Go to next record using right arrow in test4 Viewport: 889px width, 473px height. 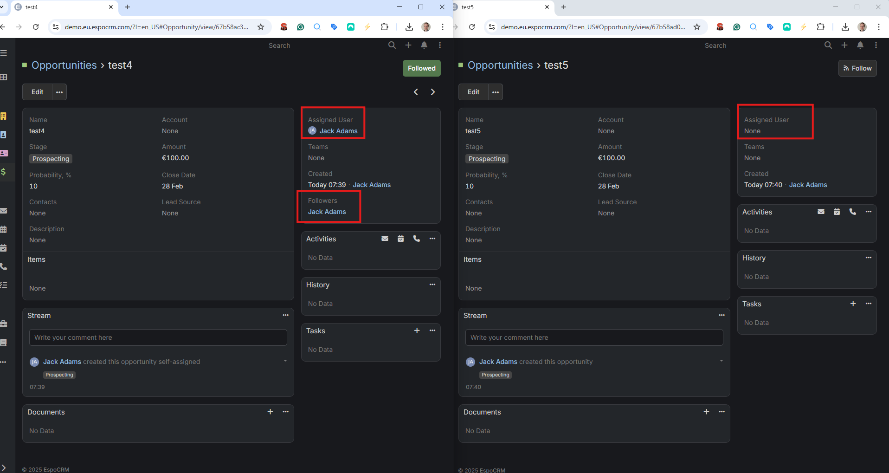[432, 92]
